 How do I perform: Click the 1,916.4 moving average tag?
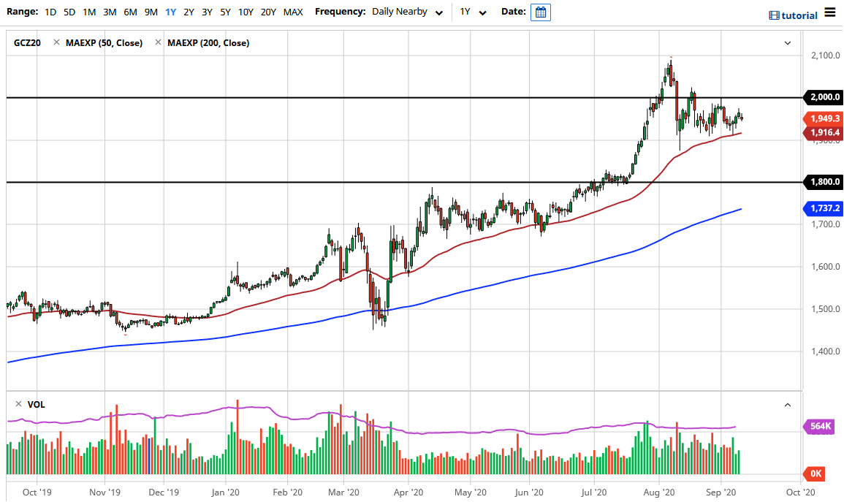pos(823,132)
